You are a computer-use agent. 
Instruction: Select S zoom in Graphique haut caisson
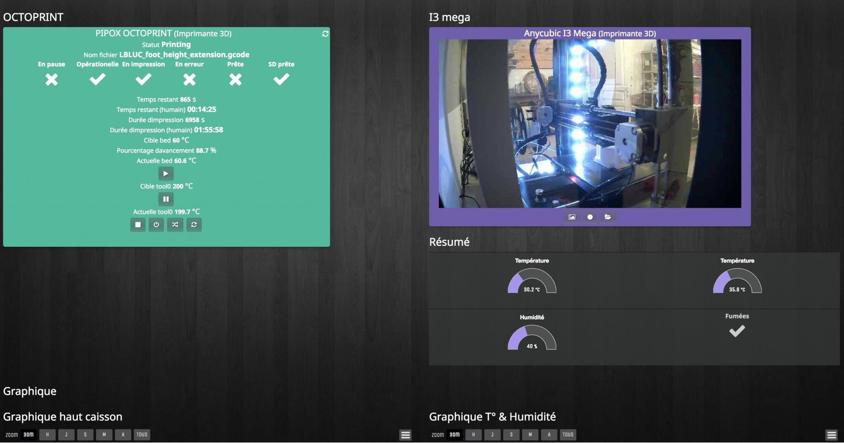pyautogui.click(x=85, y=435)
